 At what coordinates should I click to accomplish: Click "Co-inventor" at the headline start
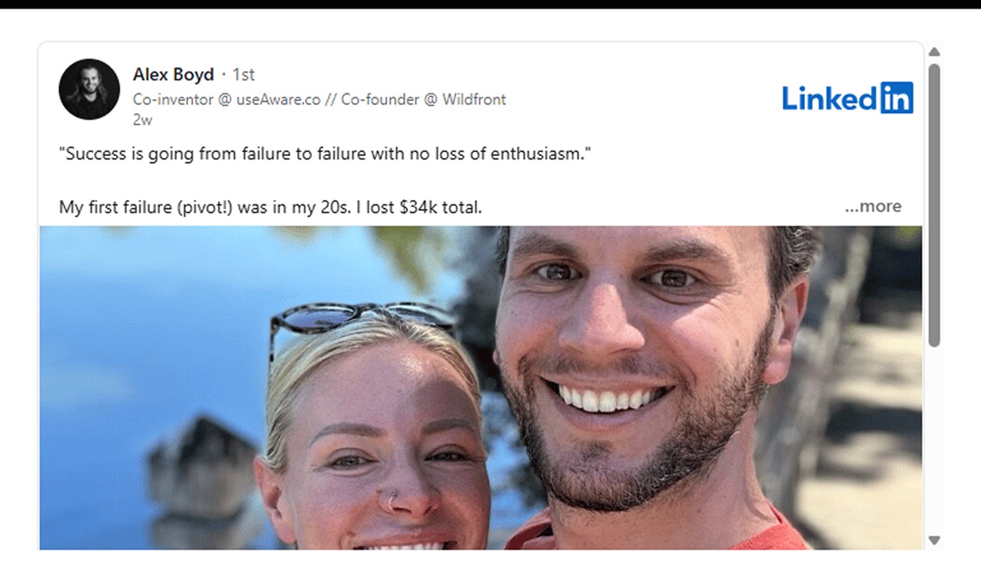[173, 100]
